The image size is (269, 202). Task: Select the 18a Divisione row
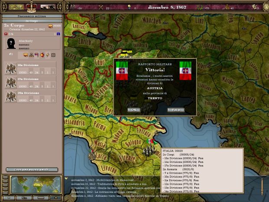click(30, 68)
